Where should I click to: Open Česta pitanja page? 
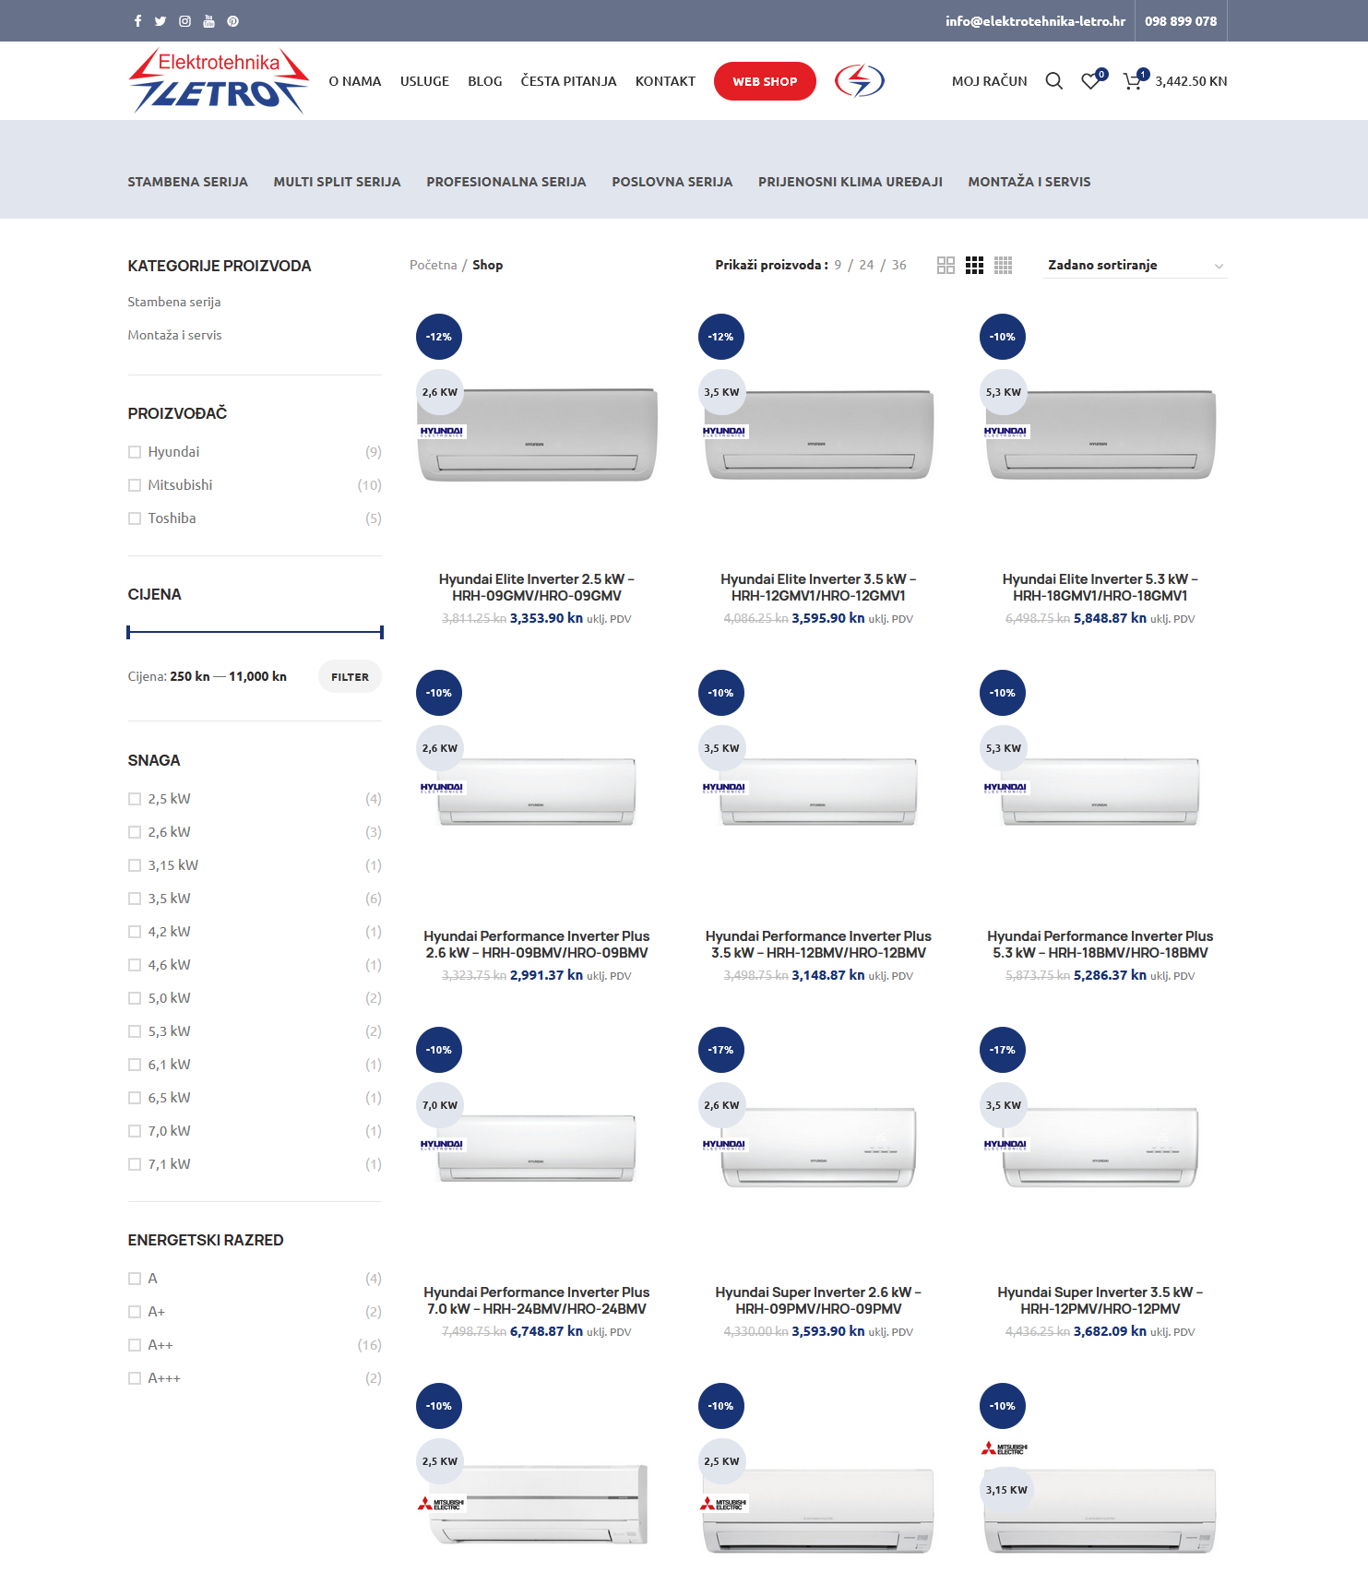pyautogui.click(x=568, y=81)
